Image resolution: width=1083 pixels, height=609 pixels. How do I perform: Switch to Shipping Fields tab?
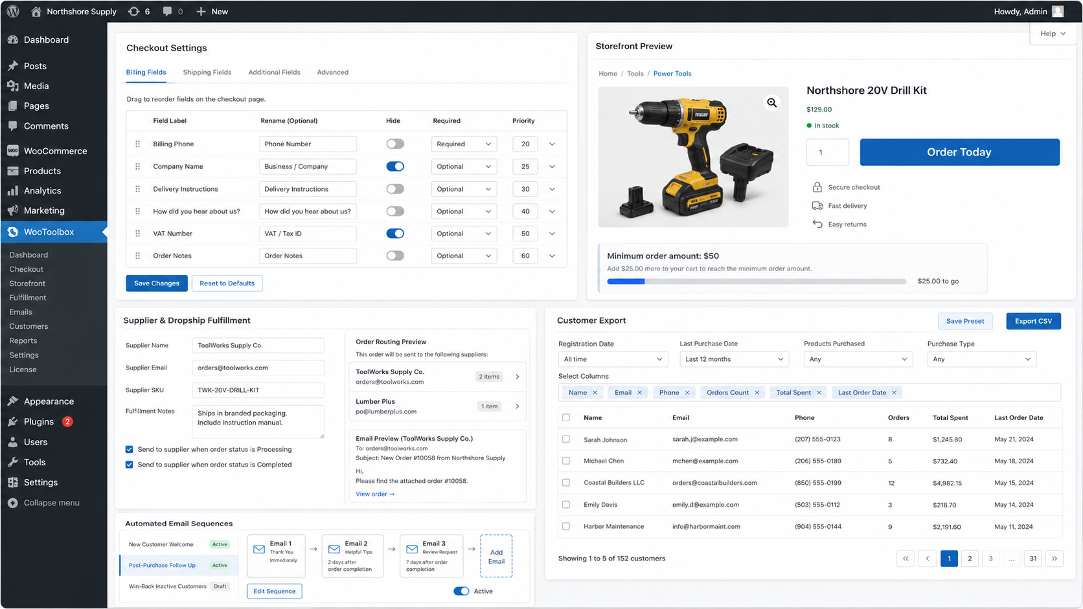[x=207, y=72]
